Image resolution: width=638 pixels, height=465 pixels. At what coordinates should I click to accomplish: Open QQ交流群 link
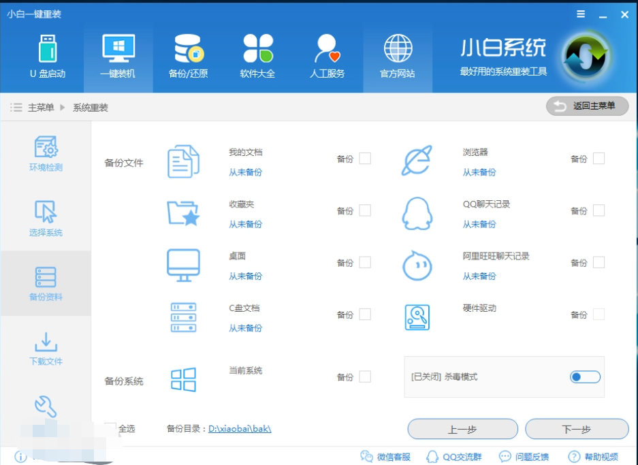(x=453, y=457)
